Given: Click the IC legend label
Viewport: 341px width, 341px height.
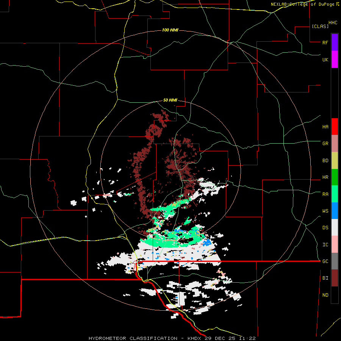Looking at the screenshot, I should tap(325, 245).
